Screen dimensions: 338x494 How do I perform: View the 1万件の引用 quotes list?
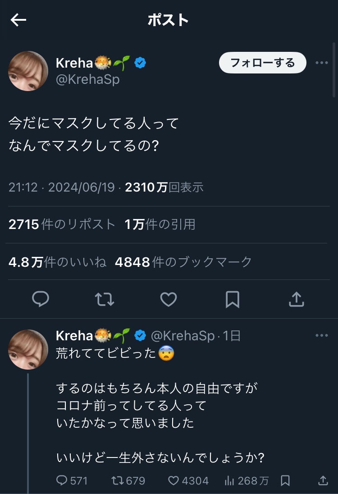coord(160,224)
